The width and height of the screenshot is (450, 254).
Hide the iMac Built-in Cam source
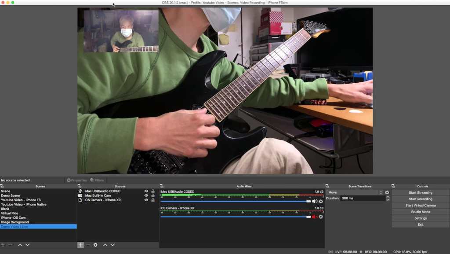pos(146,195)
